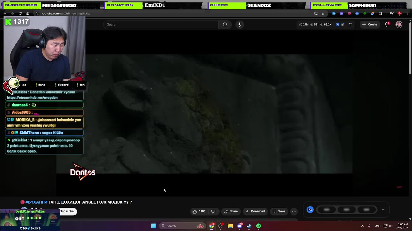Screen dimensions: 412x231
Task: Click the #БУХАНГИ hashtag link
Action: click(36, 202)
